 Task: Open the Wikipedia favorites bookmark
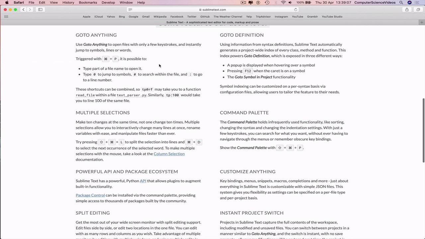click(160, 17)
